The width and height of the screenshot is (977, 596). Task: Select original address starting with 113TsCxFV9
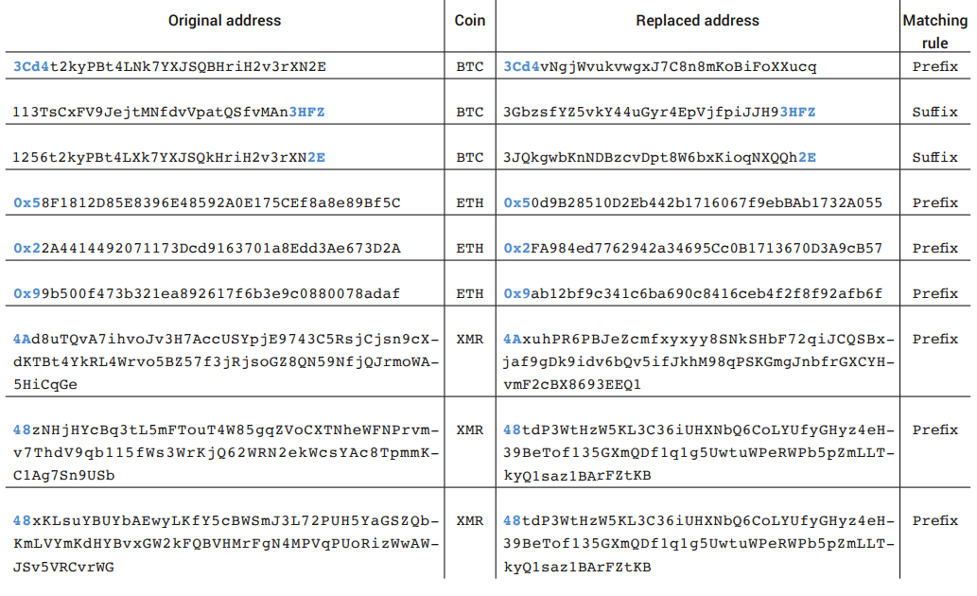[170, 113]
